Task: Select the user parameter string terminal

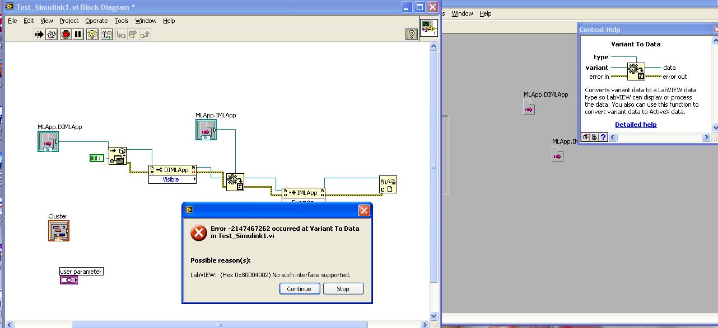Action: 69,279
